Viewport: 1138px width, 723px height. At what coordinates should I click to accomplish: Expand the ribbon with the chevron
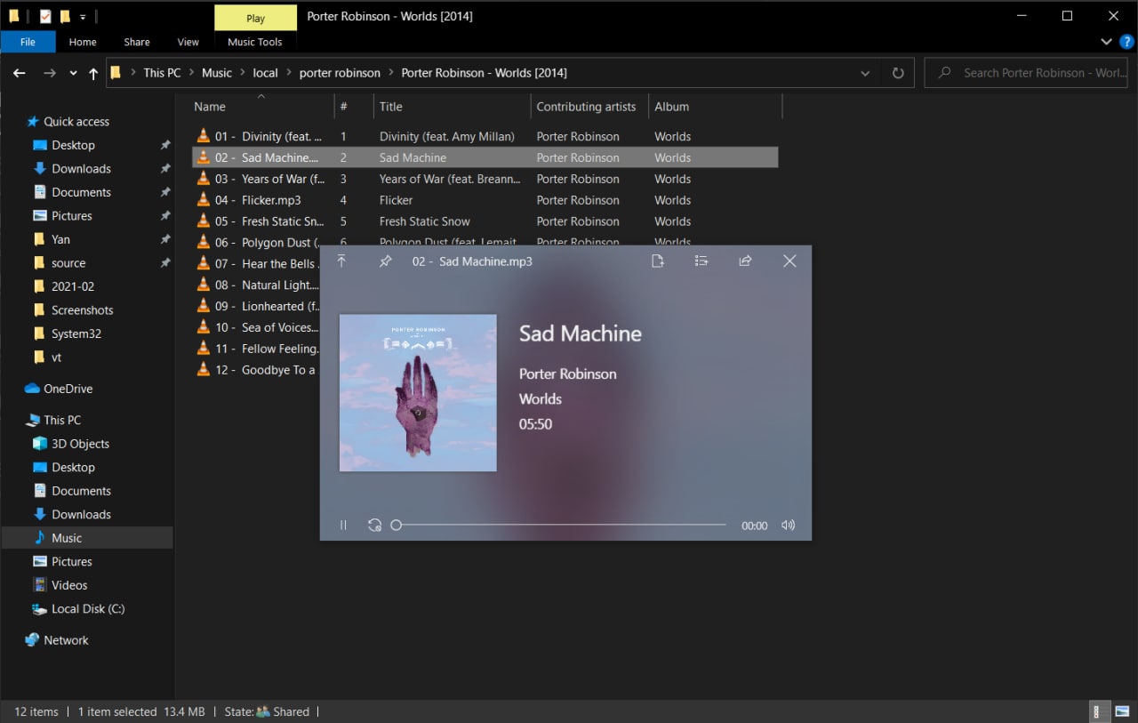[1107, 42]
